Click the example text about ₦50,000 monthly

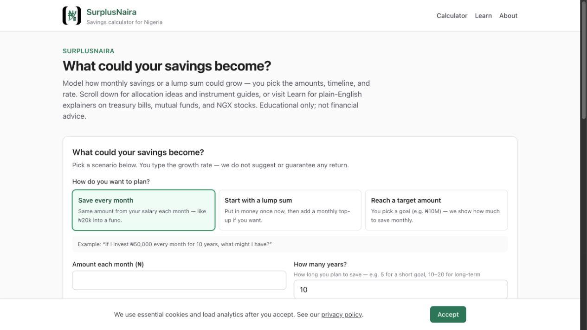pyautogui.click(x=174, y=244)
